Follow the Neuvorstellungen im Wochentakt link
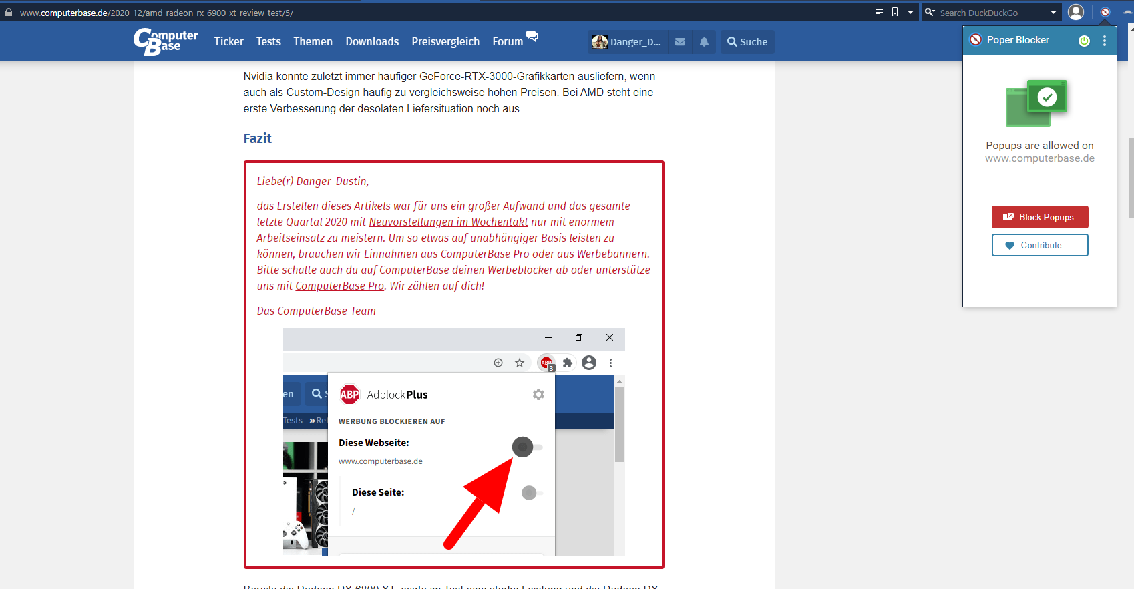1134x589 pixels. [x=448, y=222]
